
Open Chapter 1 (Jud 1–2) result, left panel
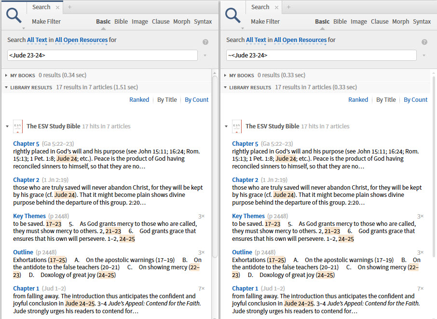[26, 288]
